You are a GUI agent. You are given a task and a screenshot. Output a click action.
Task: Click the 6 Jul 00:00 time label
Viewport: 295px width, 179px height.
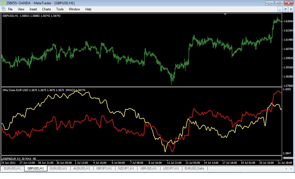118,163
